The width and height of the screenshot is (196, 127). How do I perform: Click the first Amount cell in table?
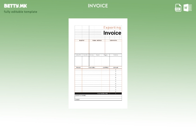[x=116, y=70]
